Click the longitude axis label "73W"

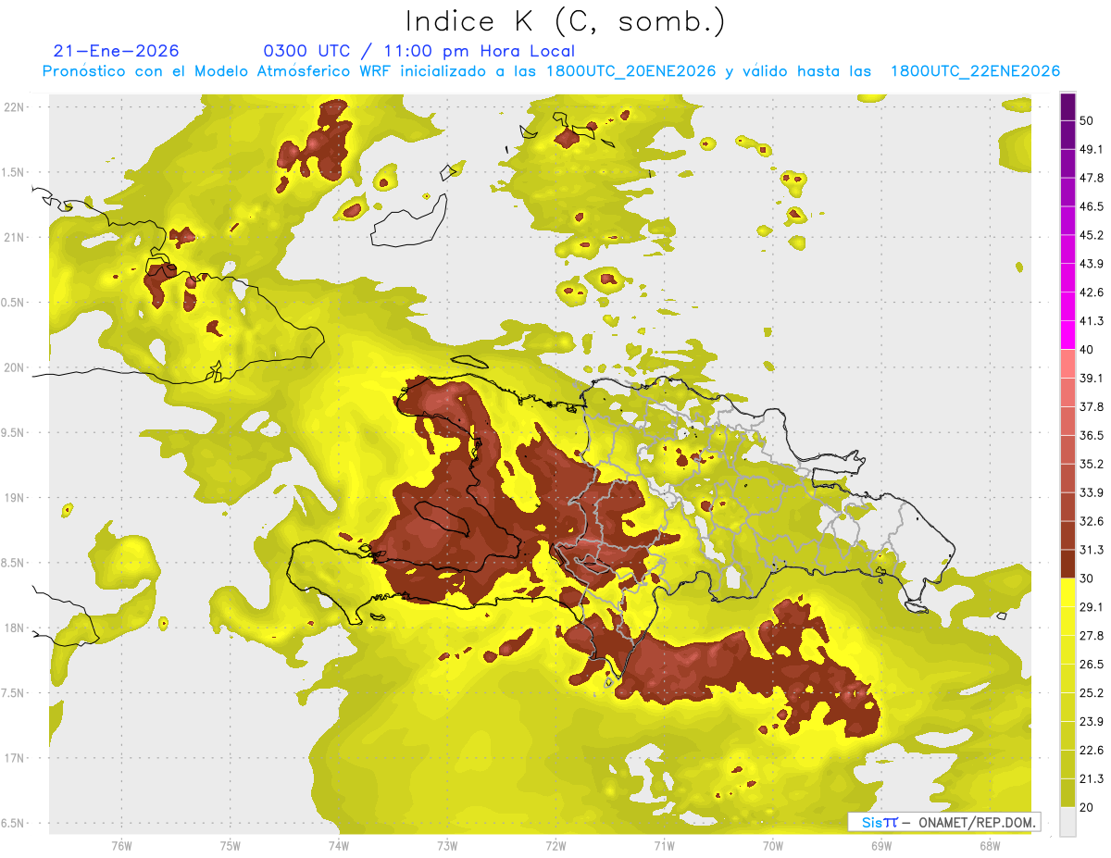(447, 846)
